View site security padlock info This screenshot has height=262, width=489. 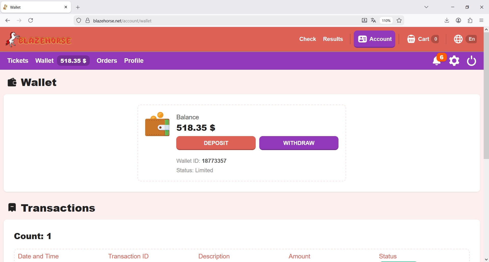click(88, 21)
